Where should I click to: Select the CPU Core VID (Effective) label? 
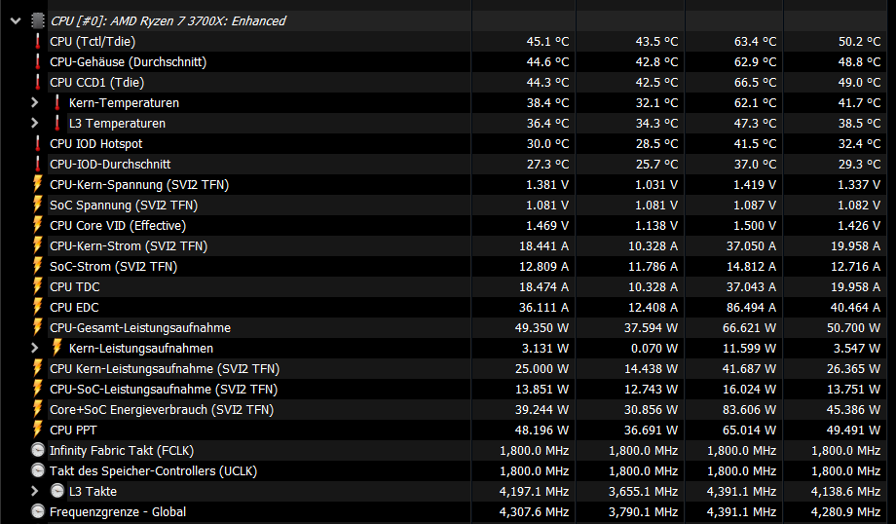(118, 226)
